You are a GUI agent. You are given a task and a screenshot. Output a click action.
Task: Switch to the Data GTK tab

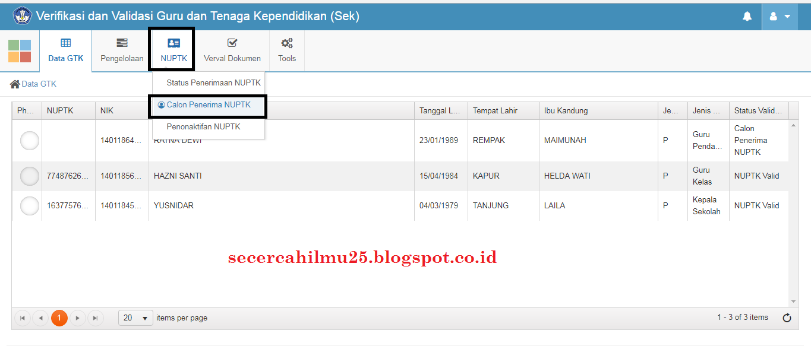click(x=66, y=51)
